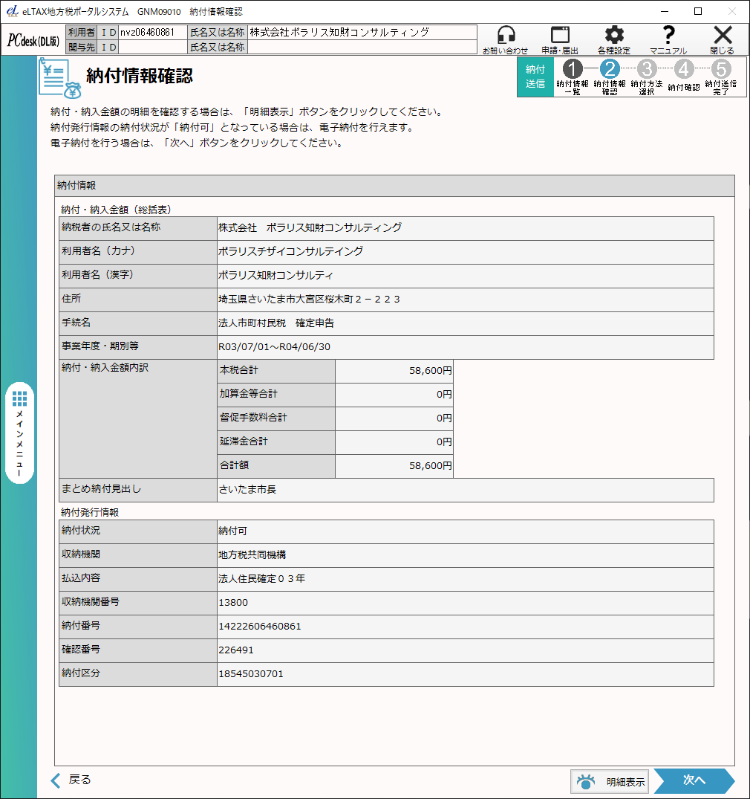Click the 納付送信 teal label

[535, 77]
